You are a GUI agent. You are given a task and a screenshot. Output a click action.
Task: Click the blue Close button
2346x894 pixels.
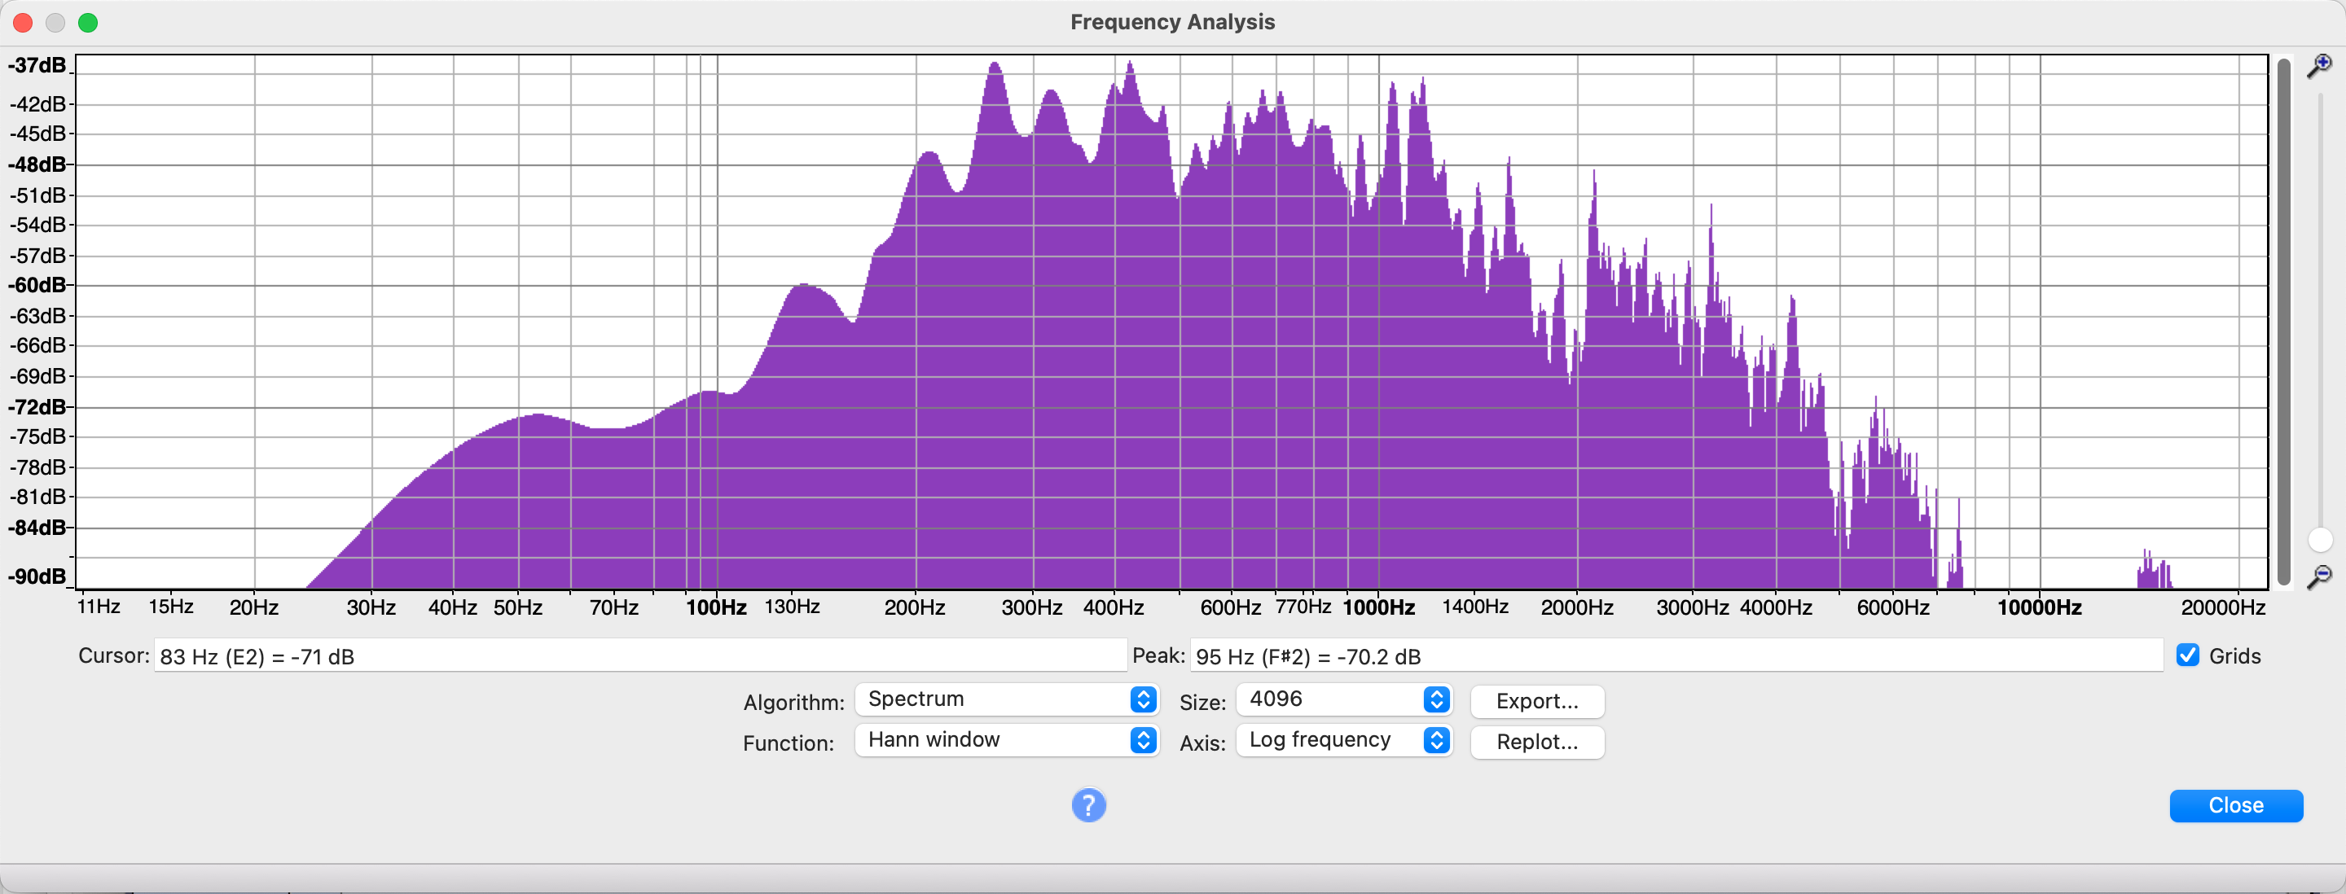click(2235, 806)
